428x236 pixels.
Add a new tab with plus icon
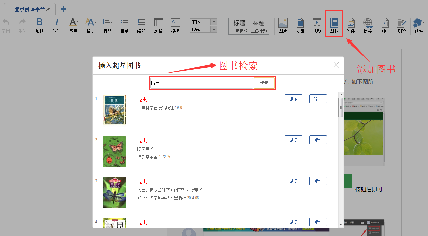tap(63, 9)
